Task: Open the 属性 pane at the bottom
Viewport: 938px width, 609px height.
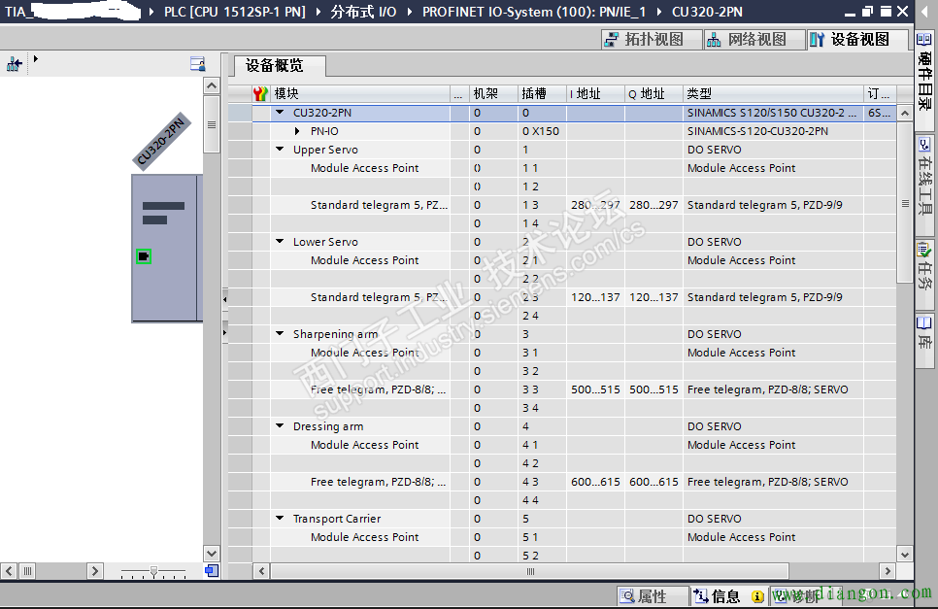Action: (653, 596)
